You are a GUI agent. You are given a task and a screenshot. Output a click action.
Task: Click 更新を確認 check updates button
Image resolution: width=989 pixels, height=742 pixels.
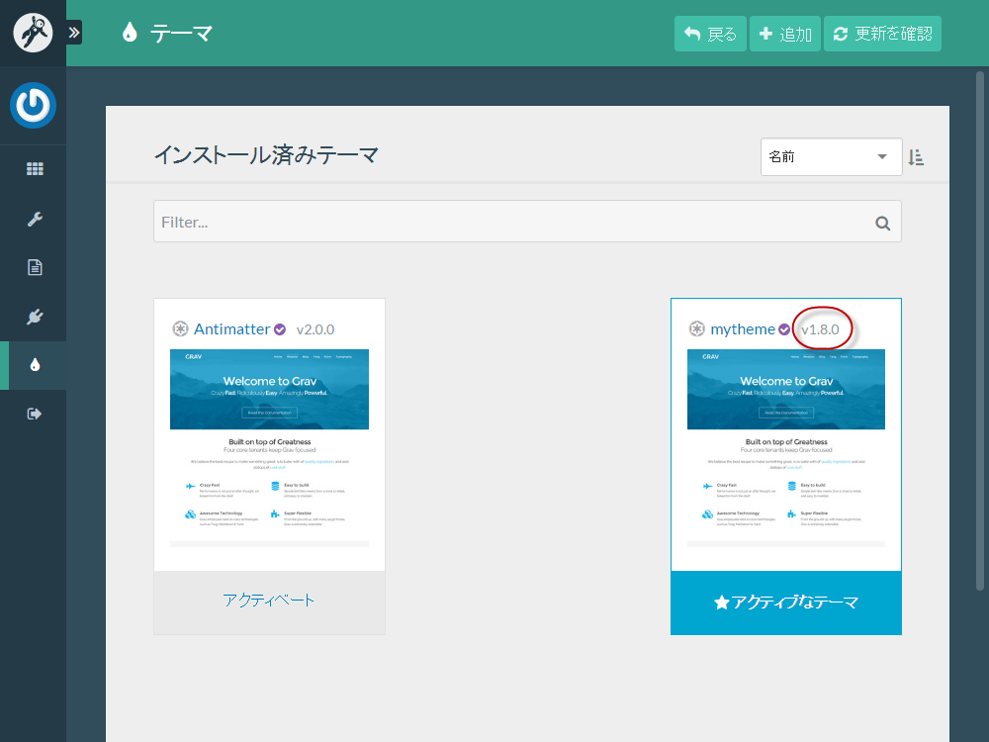(882, 34)
